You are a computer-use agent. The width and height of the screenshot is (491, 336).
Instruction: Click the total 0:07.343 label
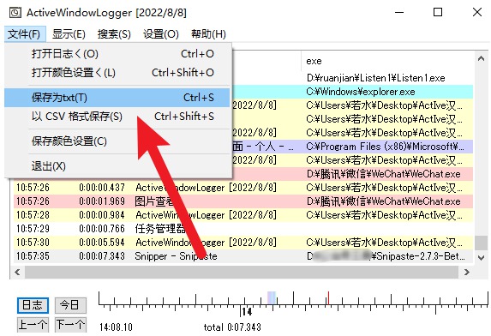tap(232, 327)
